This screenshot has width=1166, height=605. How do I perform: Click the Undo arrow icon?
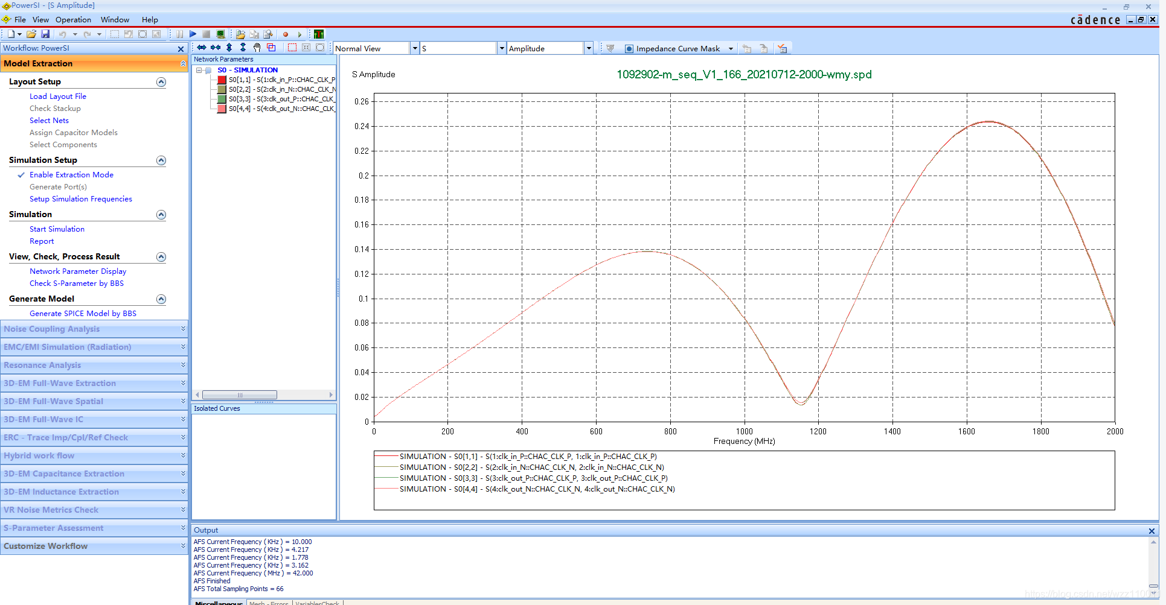click(x=62, y=34)
